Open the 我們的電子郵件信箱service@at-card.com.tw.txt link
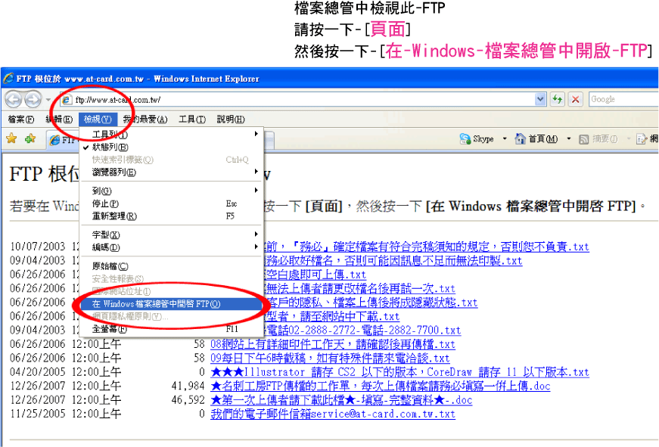659x447 pixels. [x=332, y=414]
